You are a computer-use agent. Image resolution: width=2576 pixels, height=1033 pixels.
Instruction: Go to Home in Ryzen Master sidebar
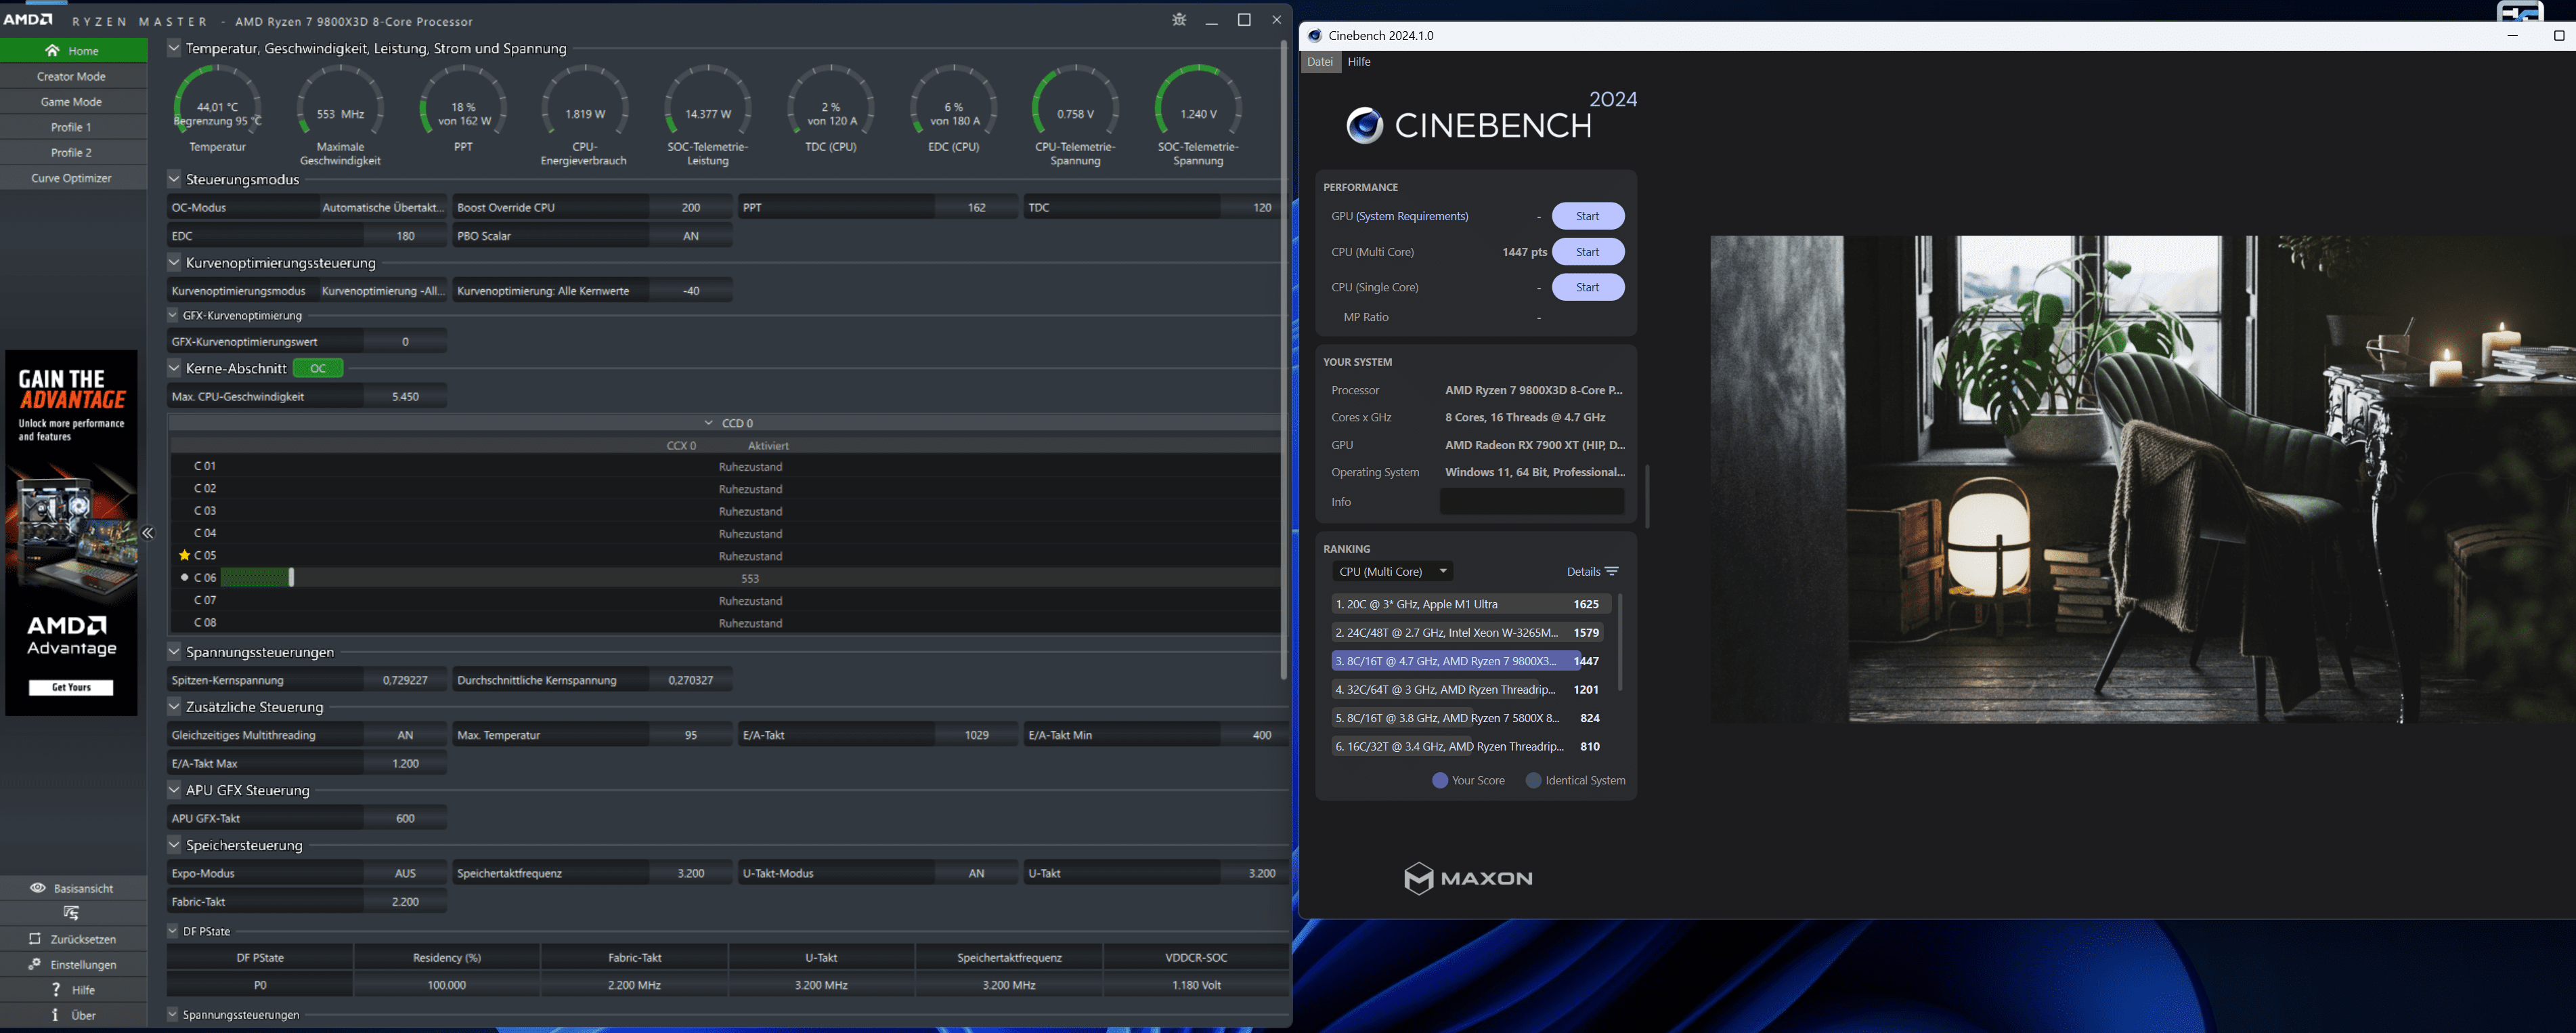[73, 50]
